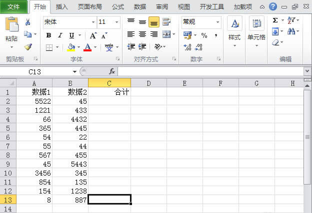Click Increase Decimal icon

click(x=187, y=47)
